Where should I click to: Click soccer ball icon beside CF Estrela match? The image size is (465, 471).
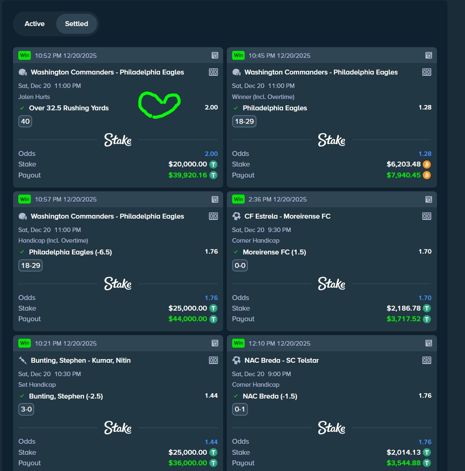(x=237, y=216)
